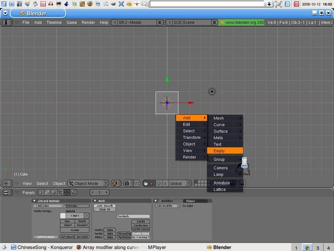Click the Logic buttons pacman icon
The height and width of the screenshot is (251, 334).
point(41,192)
